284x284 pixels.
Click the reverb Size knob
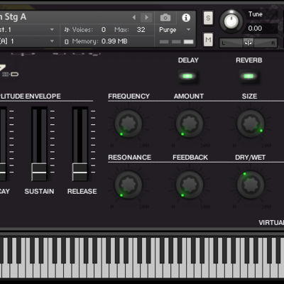click(251, 124)
